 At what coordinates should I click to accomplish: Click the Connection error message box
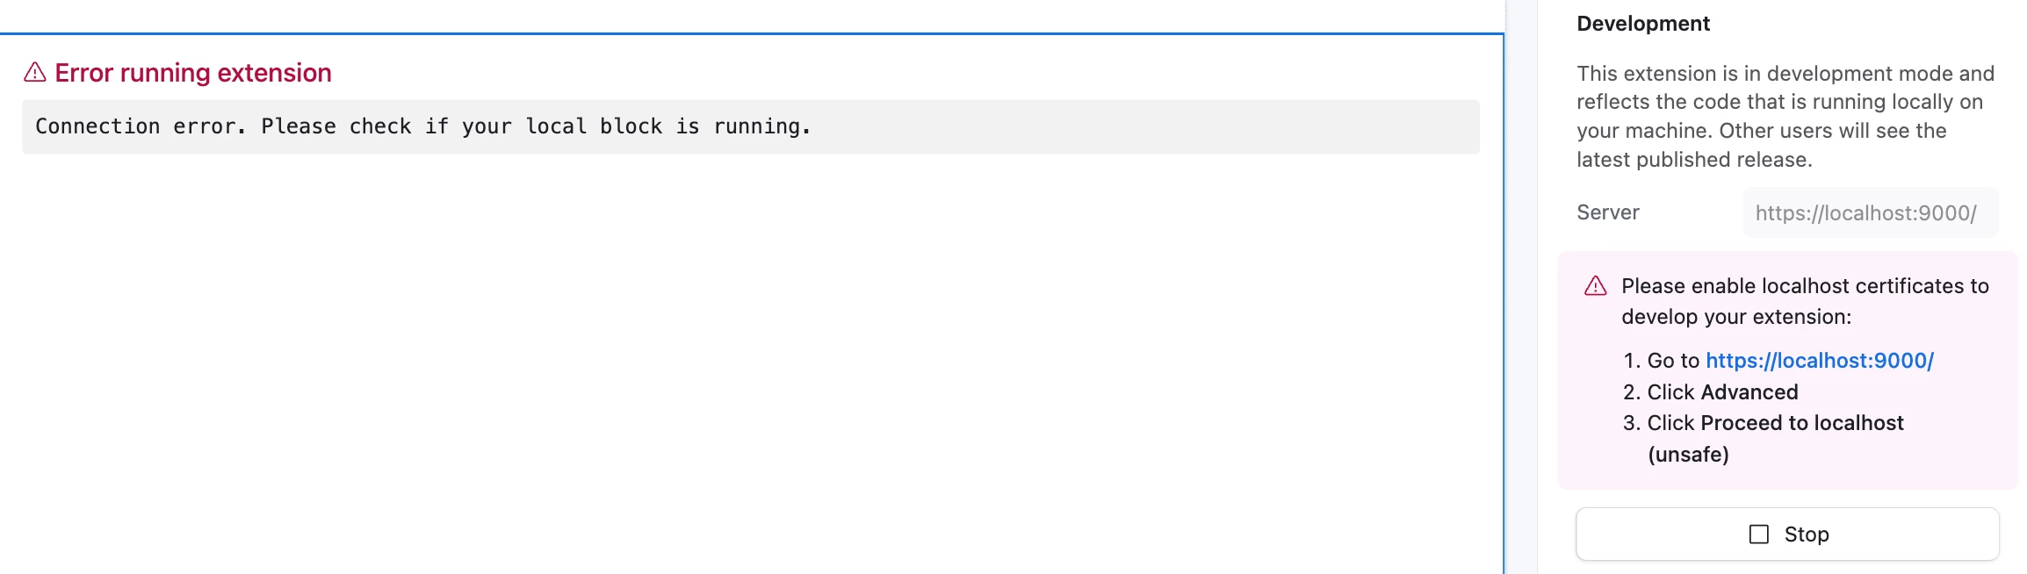tap(751, 126)
